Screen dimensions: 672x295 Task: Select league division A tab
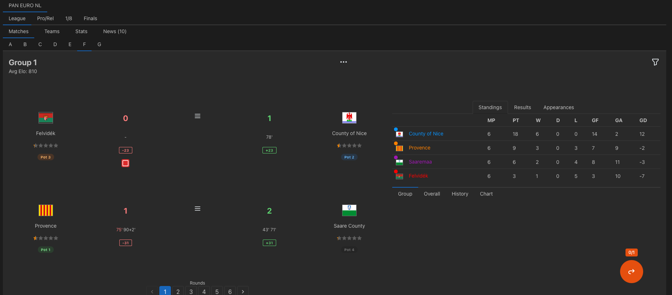(10, 44)
